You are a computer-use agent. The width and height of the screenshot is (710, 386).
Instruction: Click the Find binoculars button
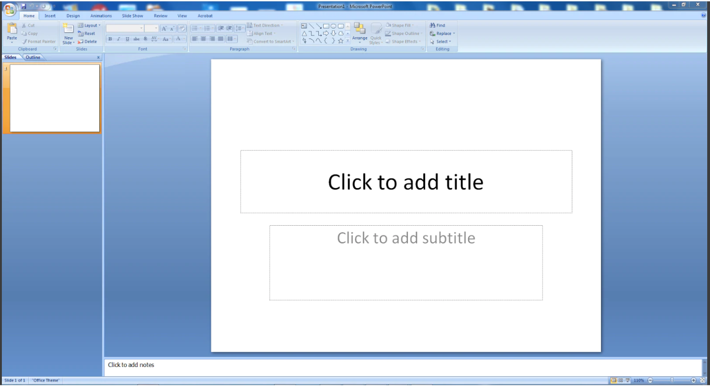[437, 26]
